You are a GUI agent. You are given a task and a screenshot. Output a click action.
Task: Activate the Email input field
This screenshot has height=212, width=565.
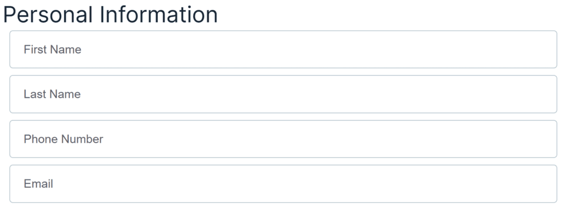pos(283,183)
